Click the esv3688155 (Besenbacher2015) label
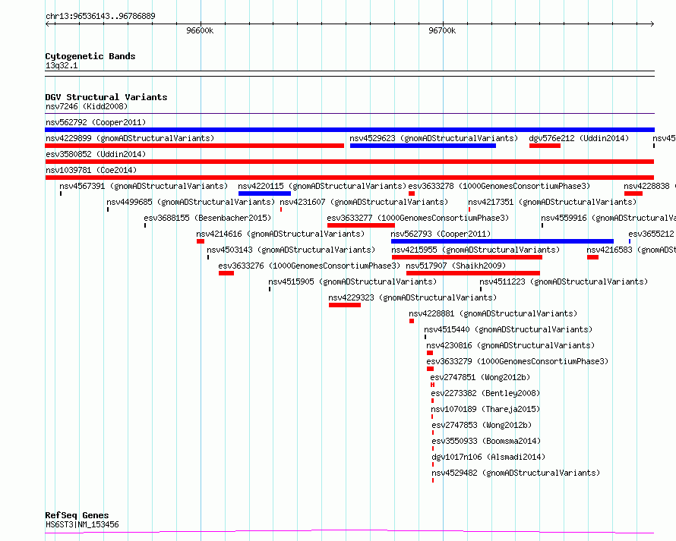676x541 pixels. (207, 218)
